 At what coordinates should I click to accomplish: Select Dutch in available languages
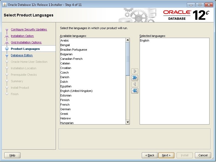coord(93,82)
